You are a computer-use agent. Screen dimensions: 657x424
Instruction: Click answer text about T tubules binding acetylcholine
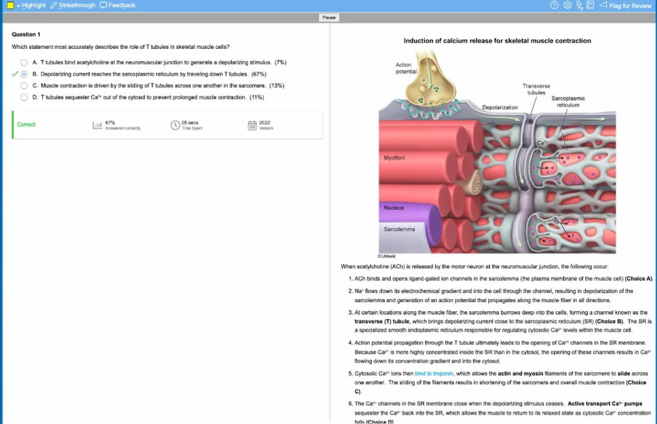tap(156, 63)
